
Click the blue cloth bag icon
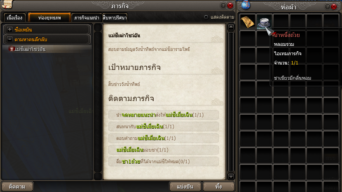click(245, 5)
